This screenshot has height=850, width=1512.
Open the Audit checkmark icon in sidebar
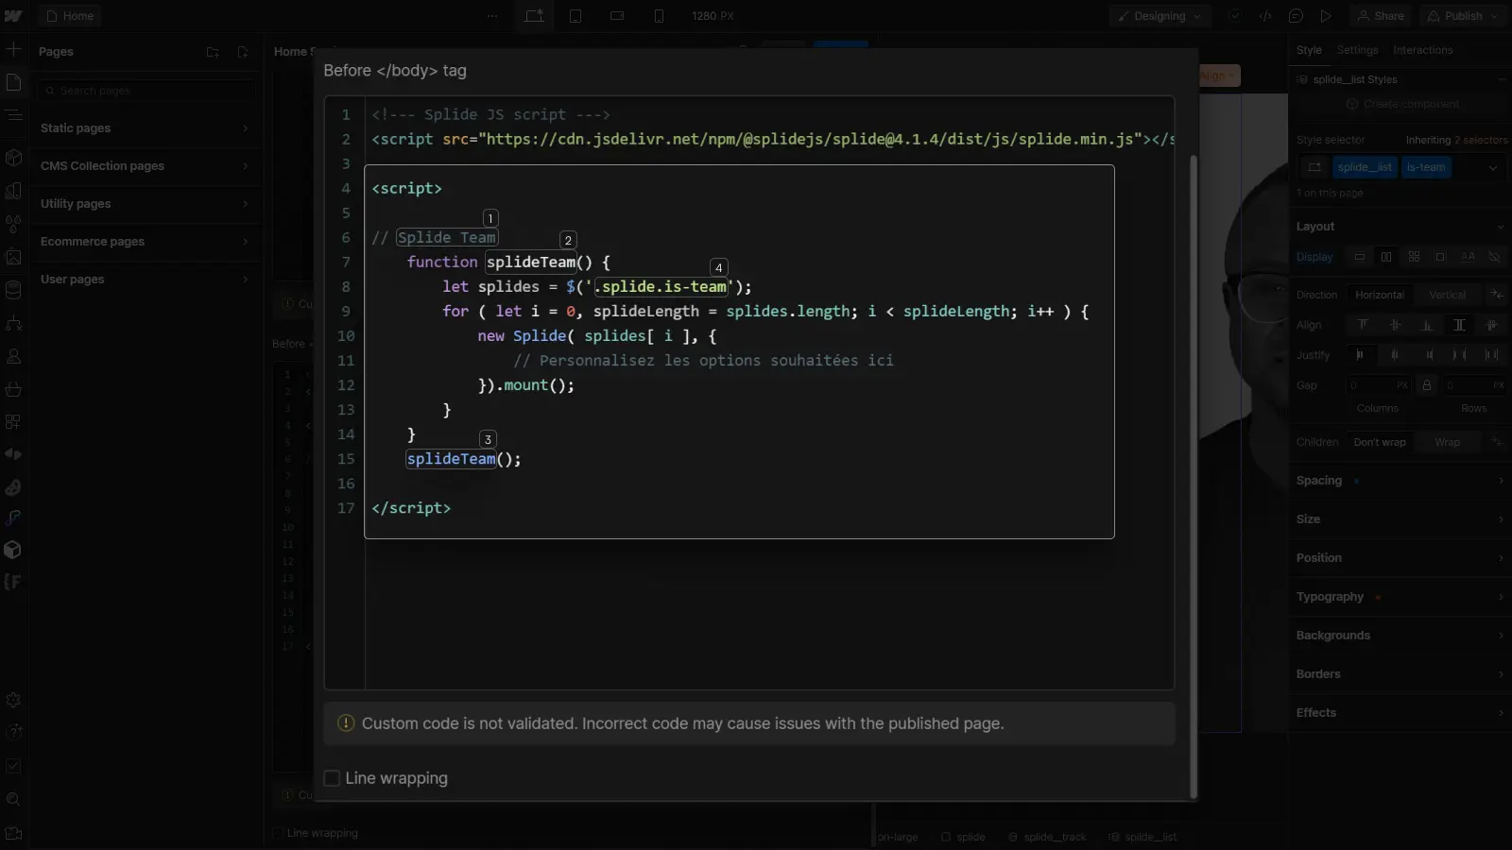[13, 766]
